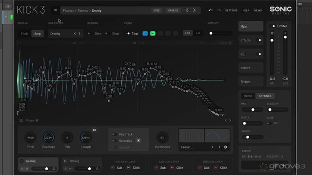The width and height of the screenshot is (312, 175).
Task: Toggle the Slide switch
Action: pyautogui.click(x=269, y=123)
